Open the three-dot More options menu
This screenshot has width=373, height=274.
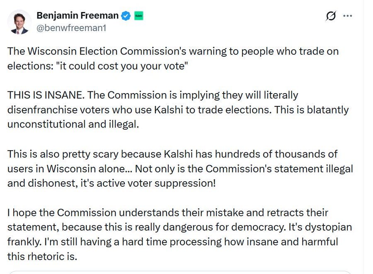pyautogui.click(x=348, y=16)
